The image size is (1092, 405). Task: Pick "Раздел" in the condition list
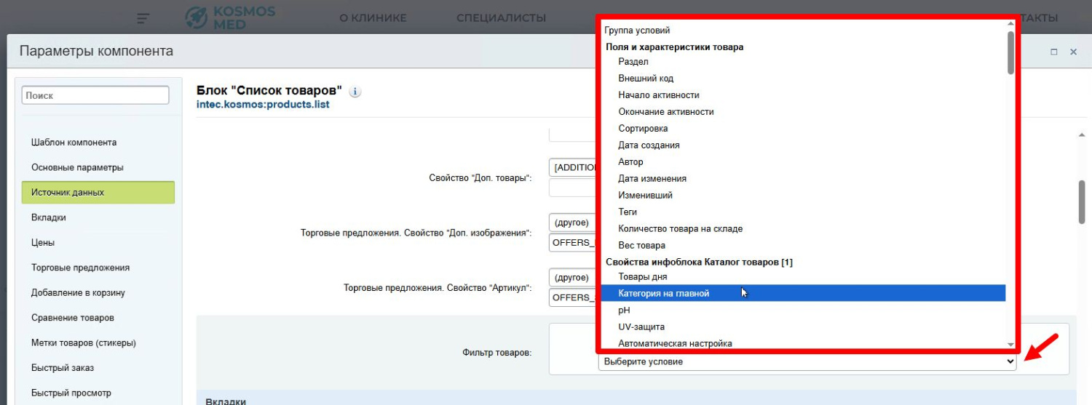coord(633,62)
